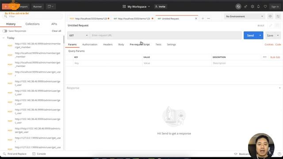Select the Authorization request tab
The height and width of the screenshot is (159, 283).
pos(90,44)
